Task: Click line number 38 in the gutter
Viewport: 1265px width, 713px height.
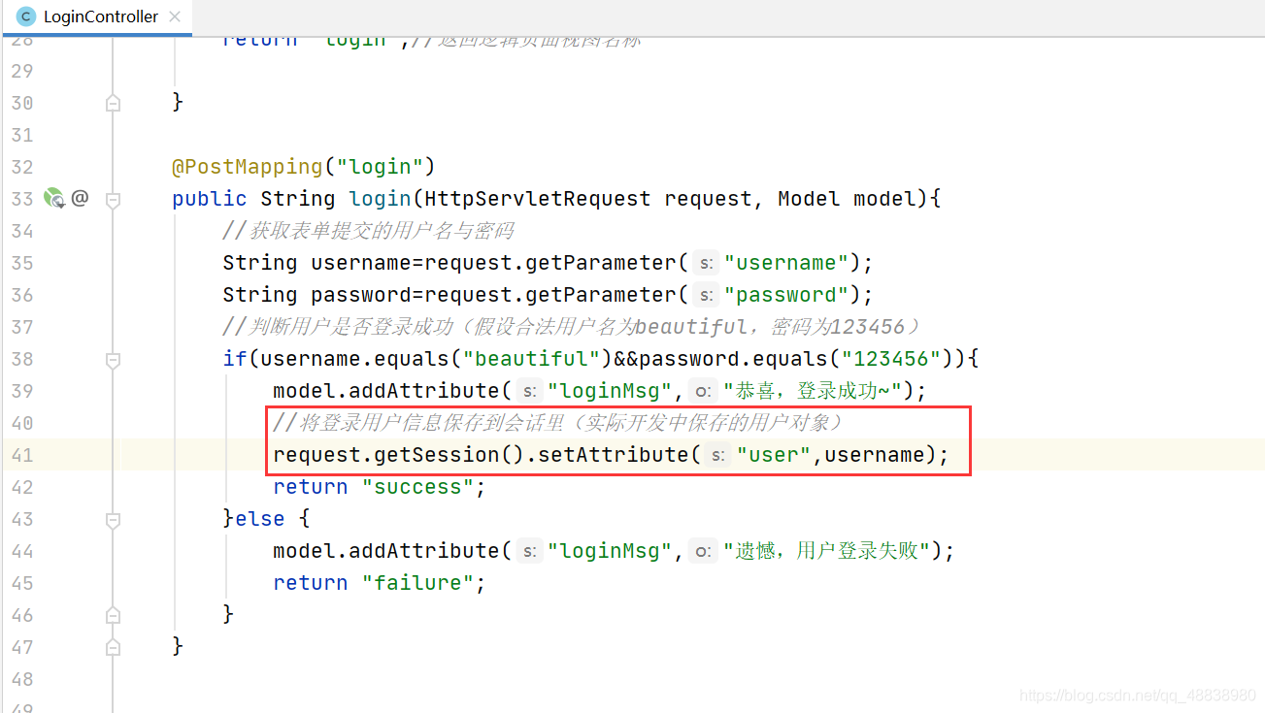Action: click(x=21, y=359)
